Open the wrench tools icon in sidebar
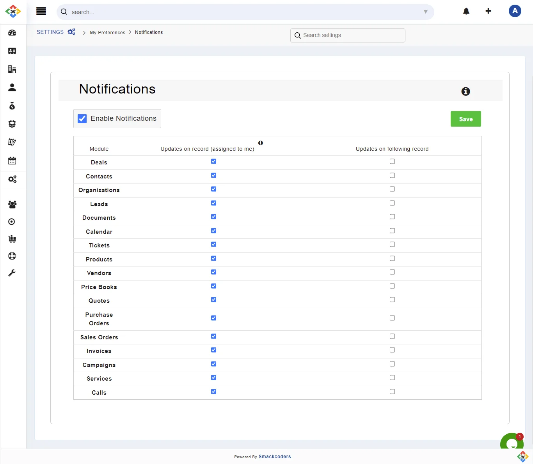Viewport: 533px width, 464px height. tap(12, 273)
